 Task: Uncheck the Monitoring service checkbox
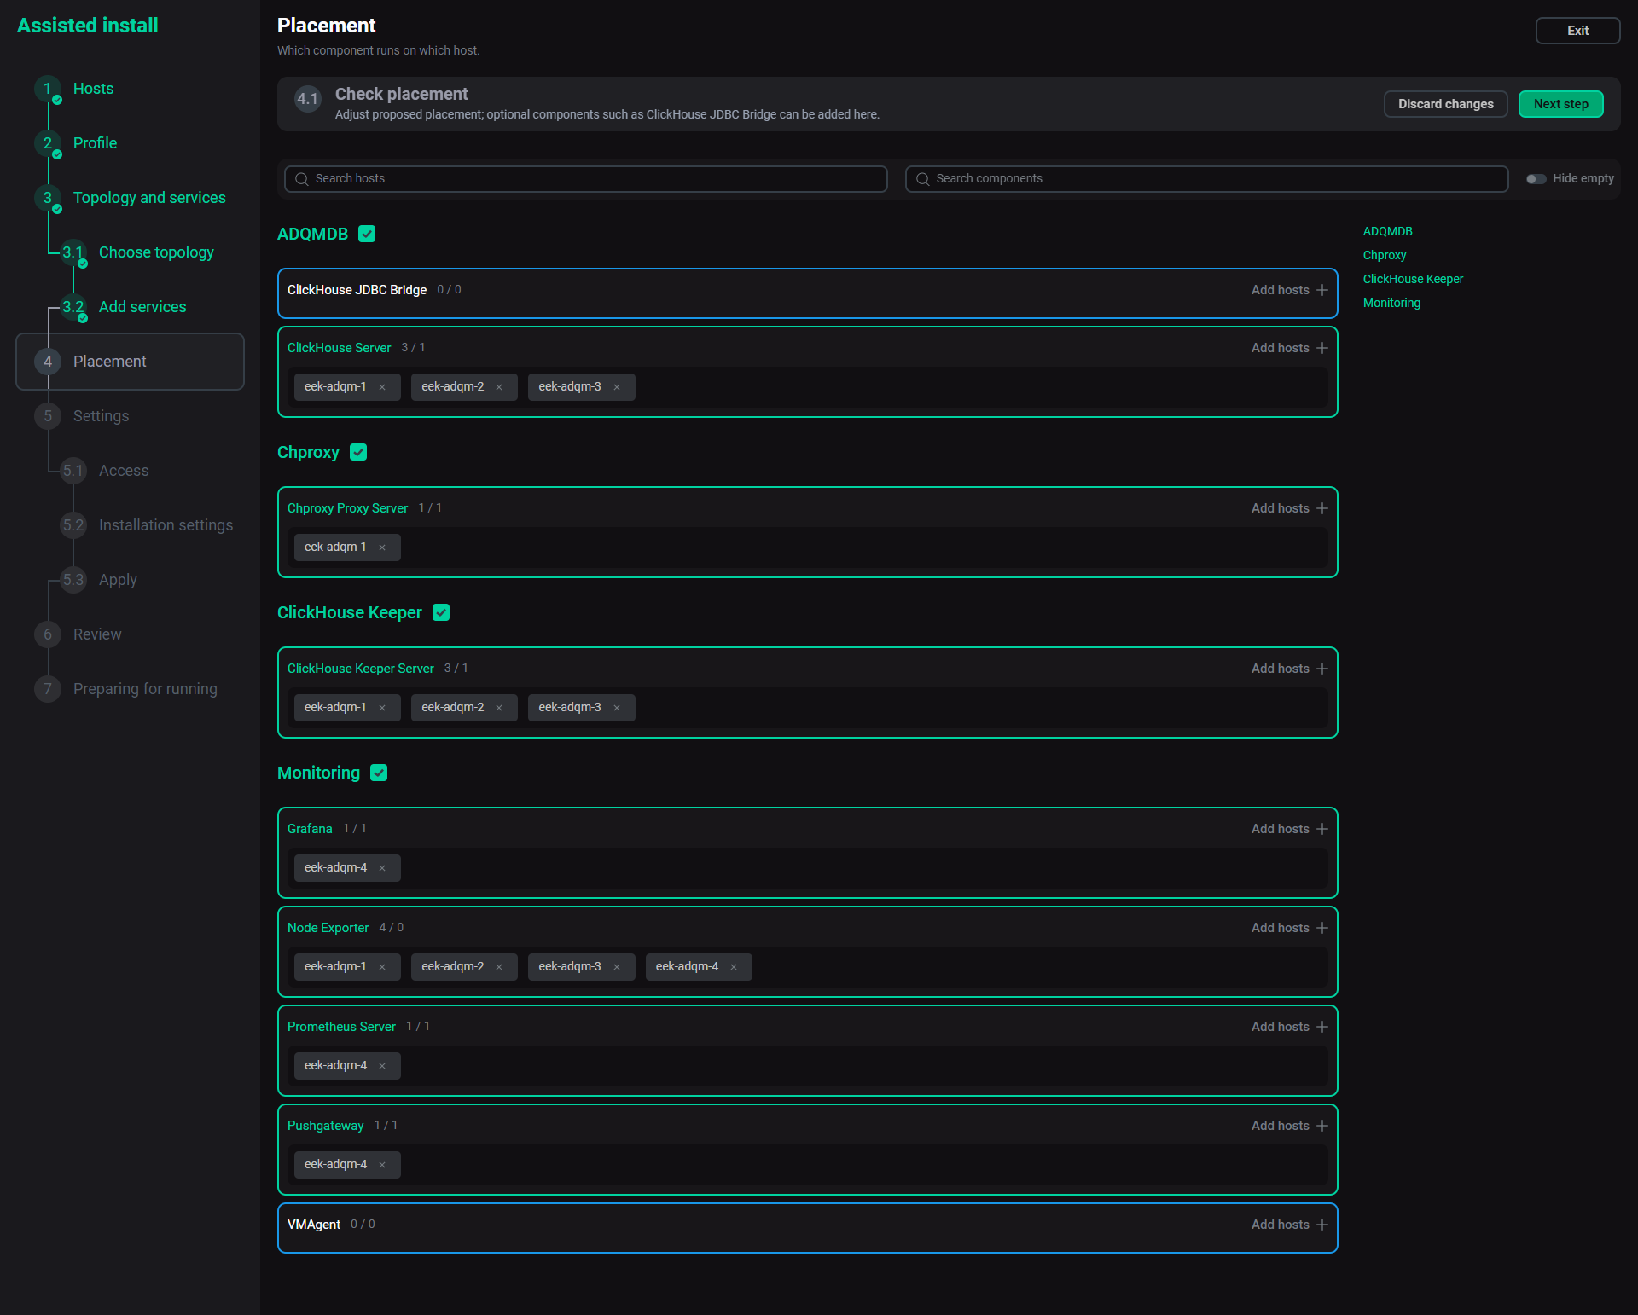pos(379,773)
